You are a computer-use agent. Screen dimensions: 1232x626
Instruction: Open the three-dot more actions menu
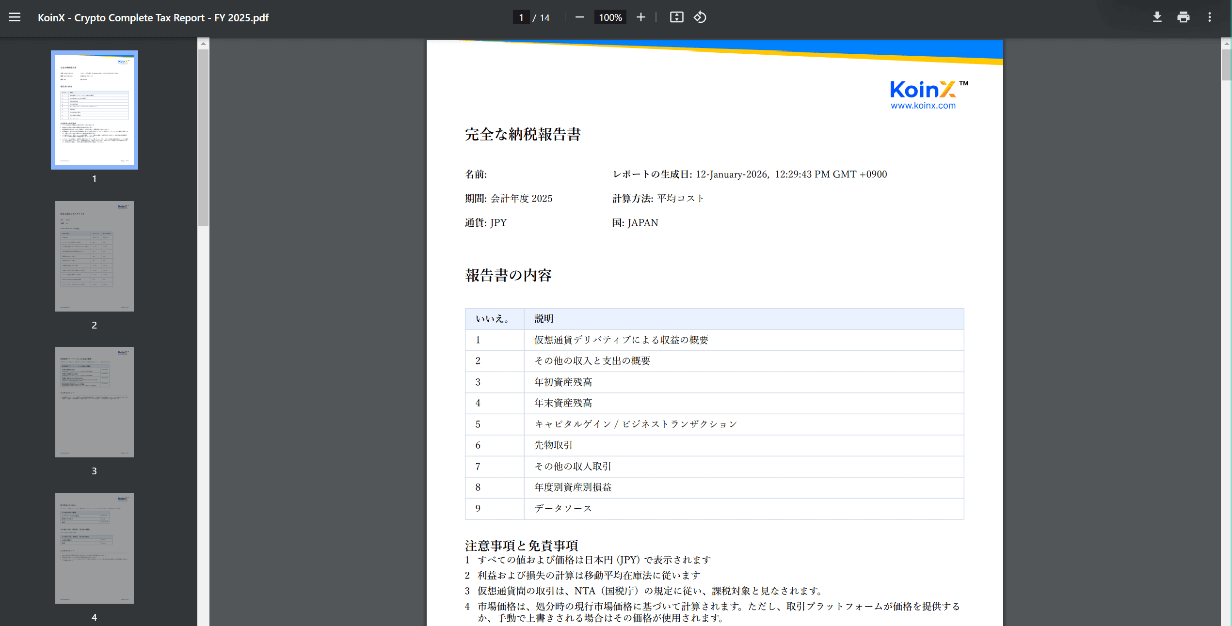(x=1210, y=17)
